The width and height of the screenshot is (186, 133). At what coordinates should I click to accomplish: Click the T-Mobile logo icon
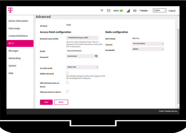10,10
